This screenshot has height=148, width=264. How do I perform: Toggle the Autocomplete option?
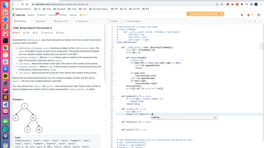click(133, 21)
